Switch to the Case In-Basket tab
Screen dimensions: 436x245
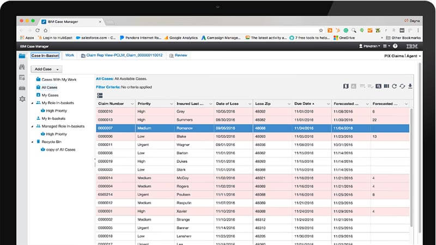45,56
